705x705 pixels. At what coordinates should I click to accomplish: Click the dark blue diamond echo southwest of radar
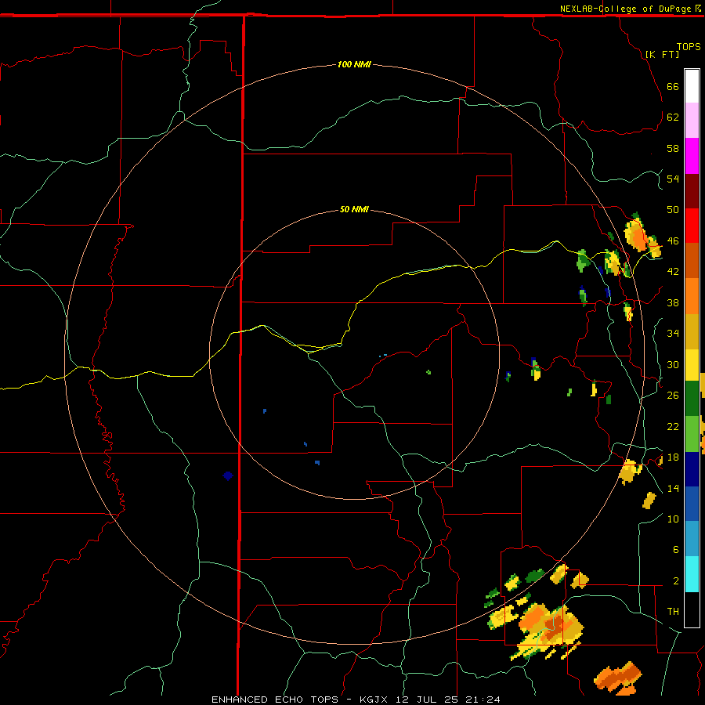click(x=228, y=475)
